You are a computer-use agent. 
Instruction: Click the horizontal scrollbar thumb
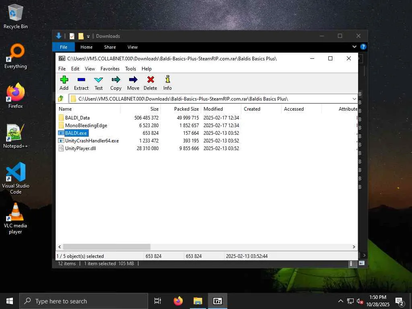tap(107, 247)
